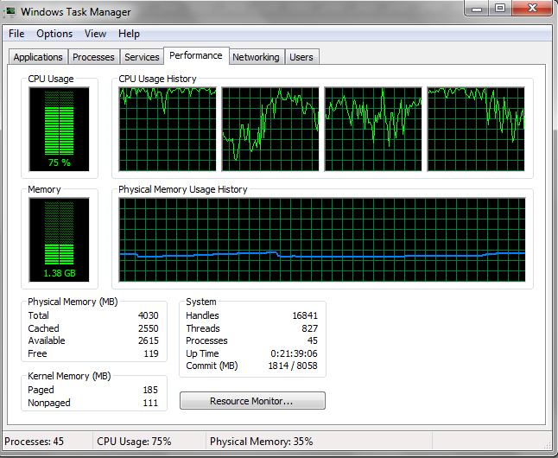This screenshot has height=458, width=558.
Task: Click the Free memory value 119
Action: pos(151,353)
